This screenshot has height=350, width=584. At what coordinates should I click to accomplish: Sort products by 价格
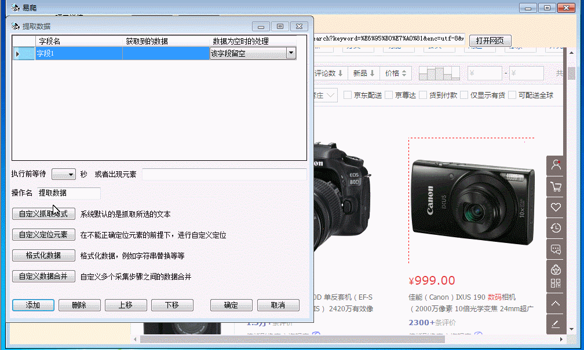click(396, 73)
